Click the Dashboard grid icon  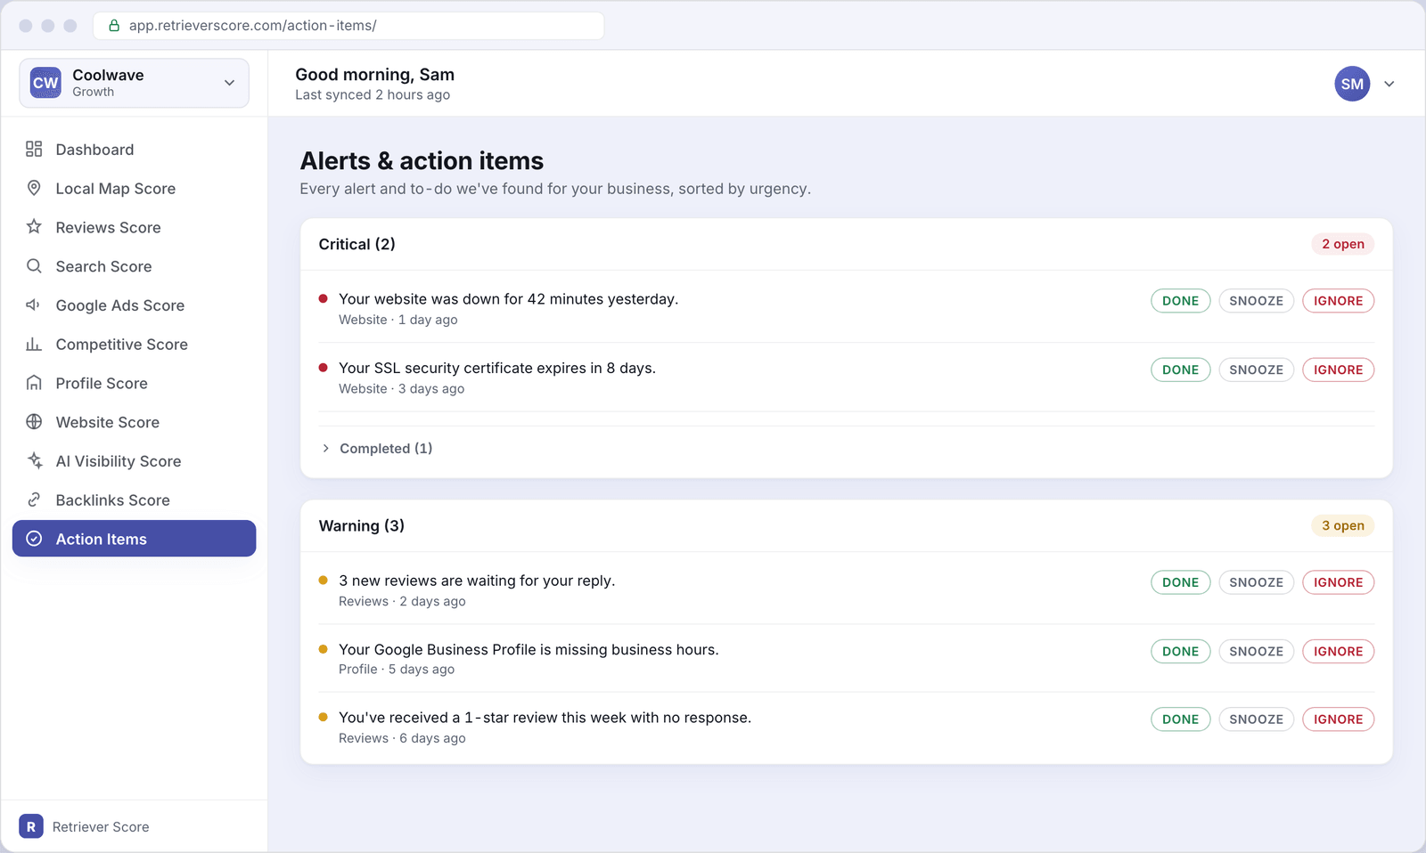[x=34, y=149]
